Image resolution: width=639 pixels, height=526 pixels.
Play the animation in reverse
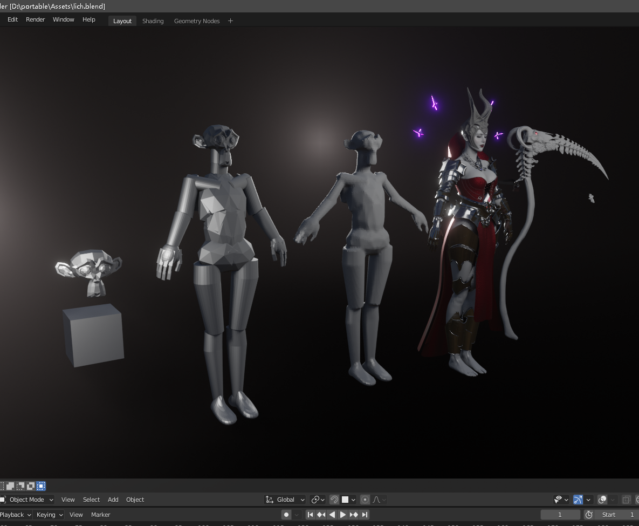[332, 515]
